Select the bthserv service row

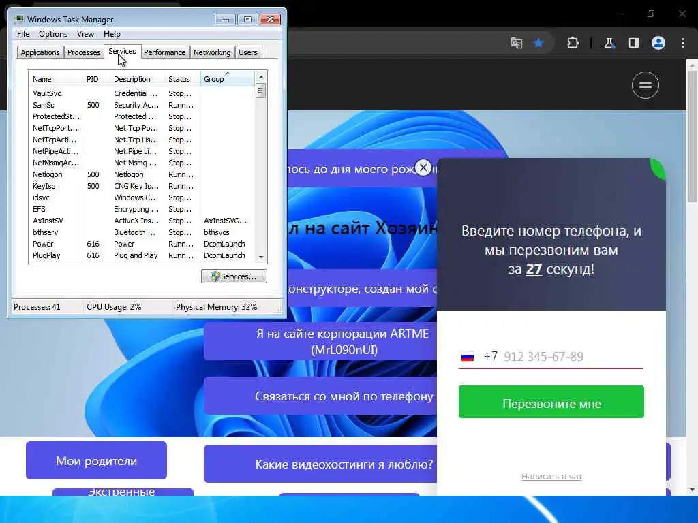(x=142, y=232)
